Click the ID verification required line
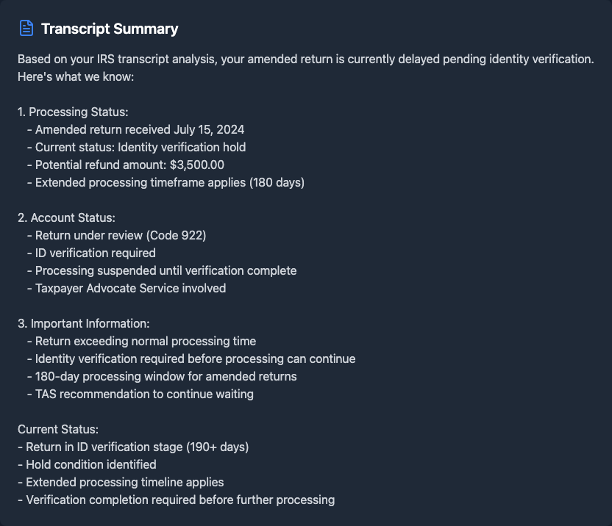 pos(96,253)
